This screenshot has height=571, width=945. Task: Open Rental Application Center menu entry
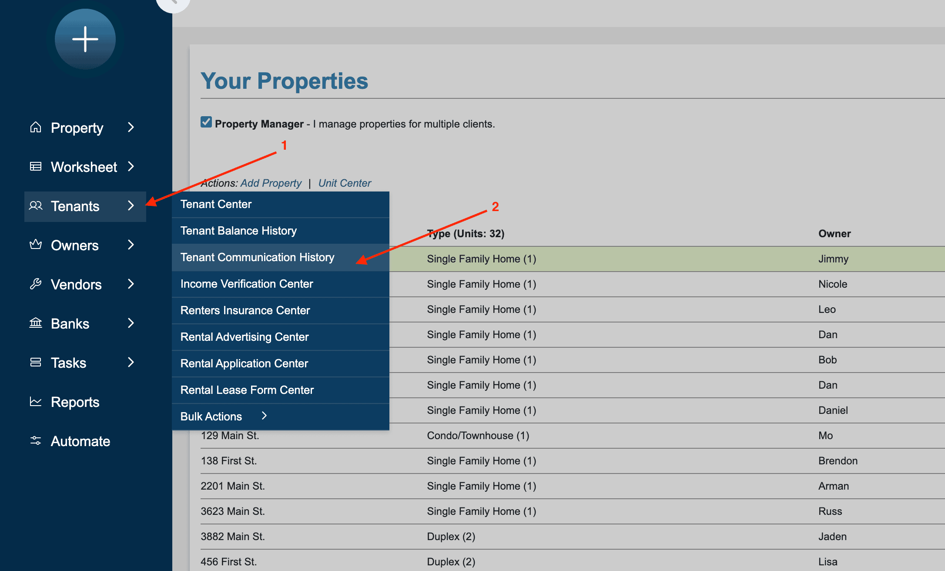pyautogui.click(x=244, y=363)
